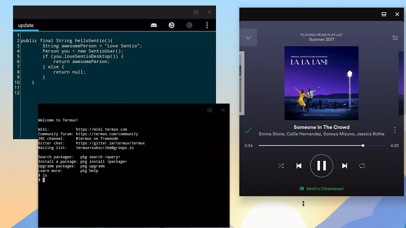406x228 pixels.
Task: Open Summer 2017 playlist title
Action: pyautogui.click(x=322, y=40)
